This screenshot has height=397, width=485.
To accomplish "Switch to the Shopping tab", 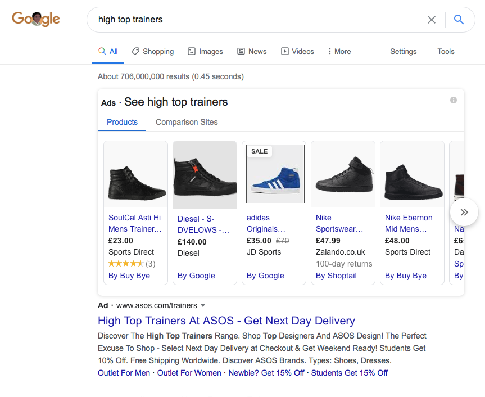I will pyautogui.click(x=152, y=51).
